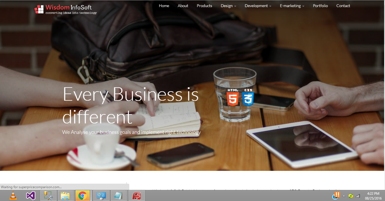Go to the Home menu item
This screenshot has width=385, height=201.
coord(164,6)
